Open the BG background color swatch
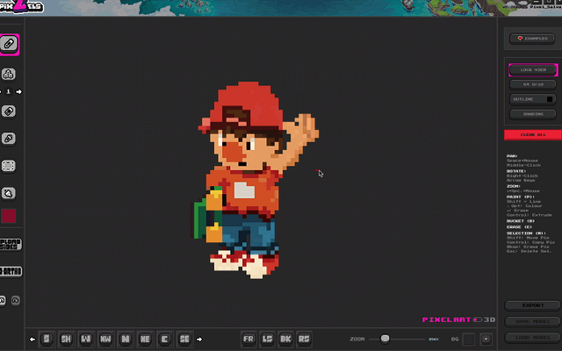 [468, 340]
